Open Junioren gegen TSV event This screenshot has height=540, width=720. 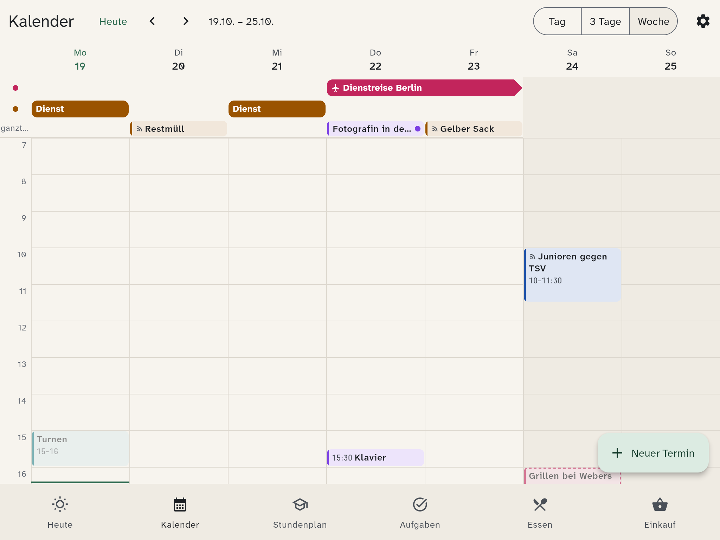coord(572,275)
